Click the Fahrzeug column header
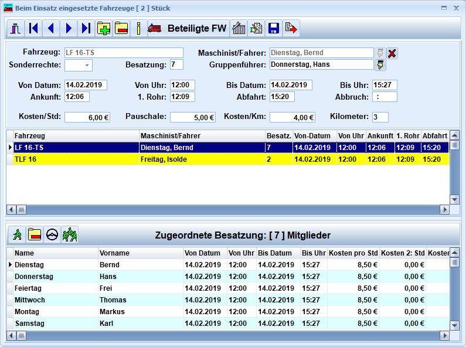 (x=76, y=136)
